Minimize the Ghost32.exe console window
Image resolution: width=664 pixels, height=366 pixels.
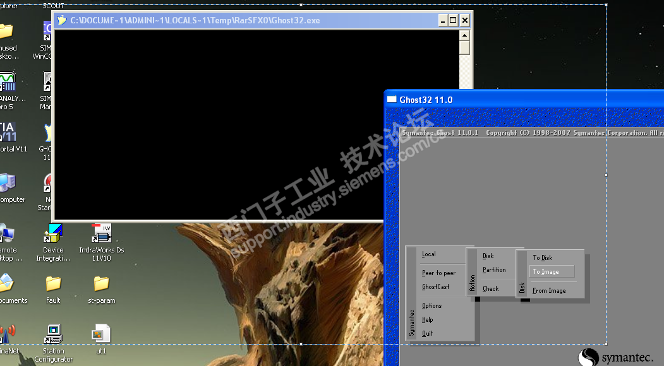442,20
